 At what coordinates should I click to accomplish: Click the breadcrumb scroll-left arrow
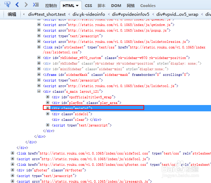point(24,14)
